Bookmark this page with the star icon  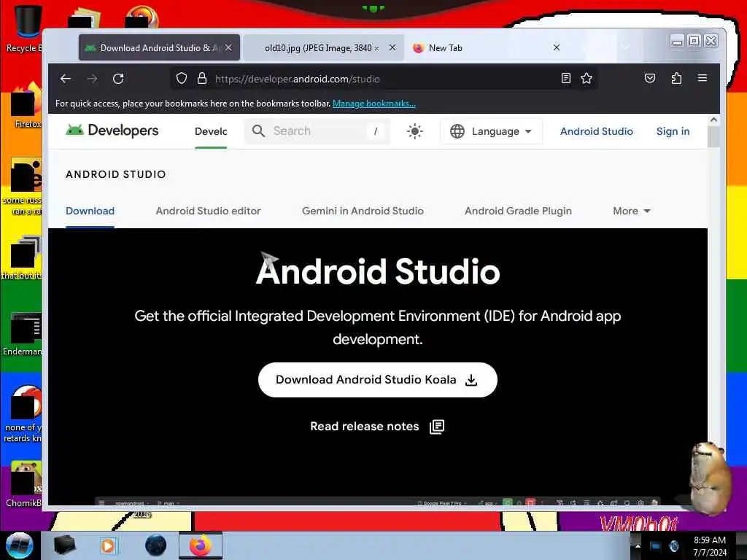point(587,79)
